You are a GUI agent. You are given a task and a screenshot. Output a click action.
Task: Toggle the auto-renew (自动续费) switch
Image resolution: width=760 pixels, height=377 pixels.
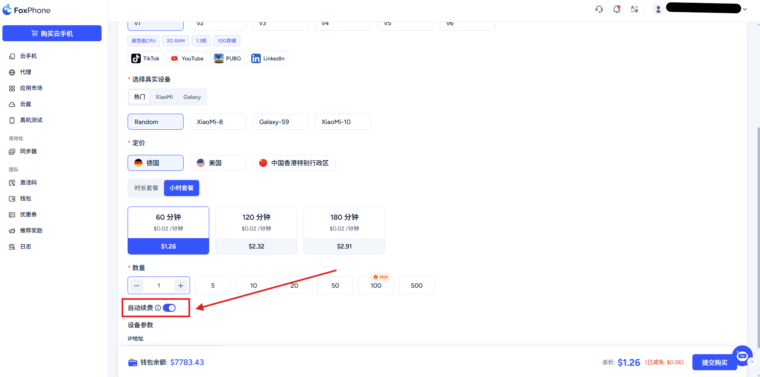[169, 308]
